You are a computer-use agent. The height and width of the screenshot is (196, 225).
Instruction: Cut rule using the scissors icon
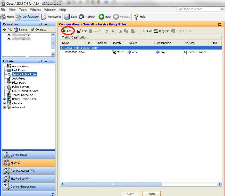tap(121, 31)
